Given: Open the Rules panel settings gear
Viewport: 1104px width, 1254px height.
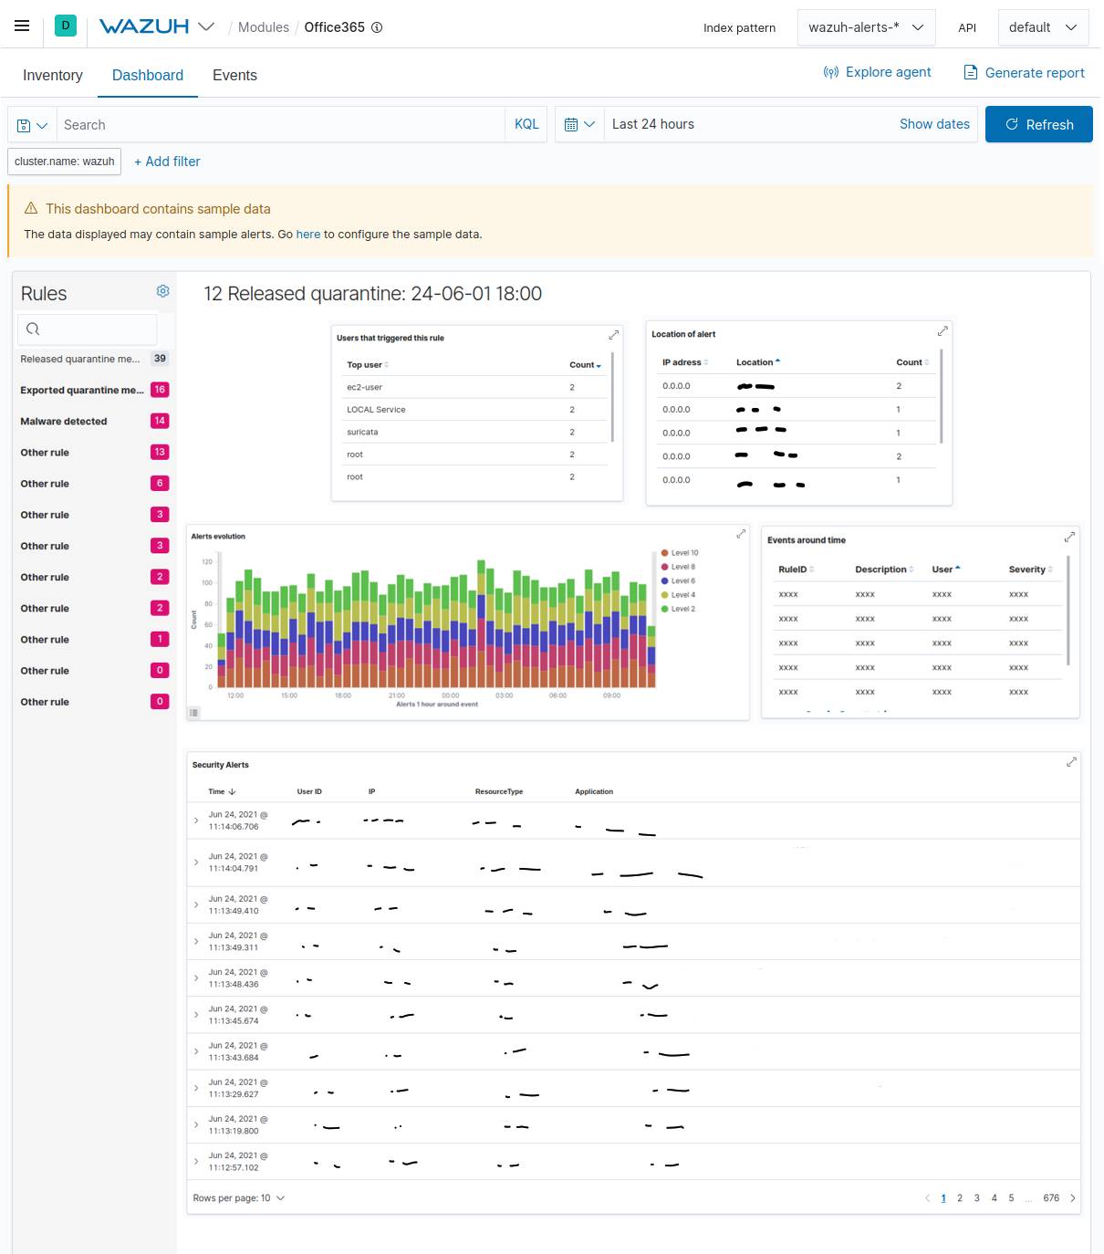Looking at the screenshot, I should (162, 291).
